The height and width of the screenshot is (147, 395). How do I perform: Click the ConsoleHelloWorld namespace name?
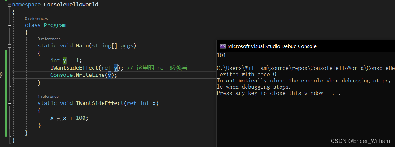pyautogui.click(x=71, y=5)
